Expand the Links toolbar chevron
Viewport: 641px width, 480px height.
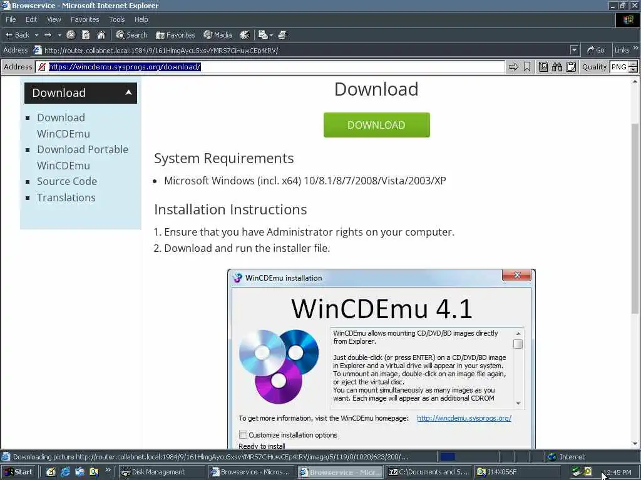pyautogui.click(x=636, y=48)
